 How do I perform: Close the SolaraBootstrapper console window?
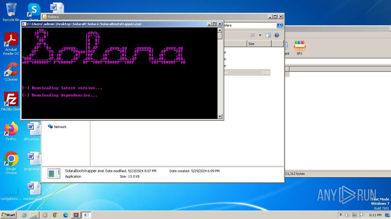click(x=220, y=24)
